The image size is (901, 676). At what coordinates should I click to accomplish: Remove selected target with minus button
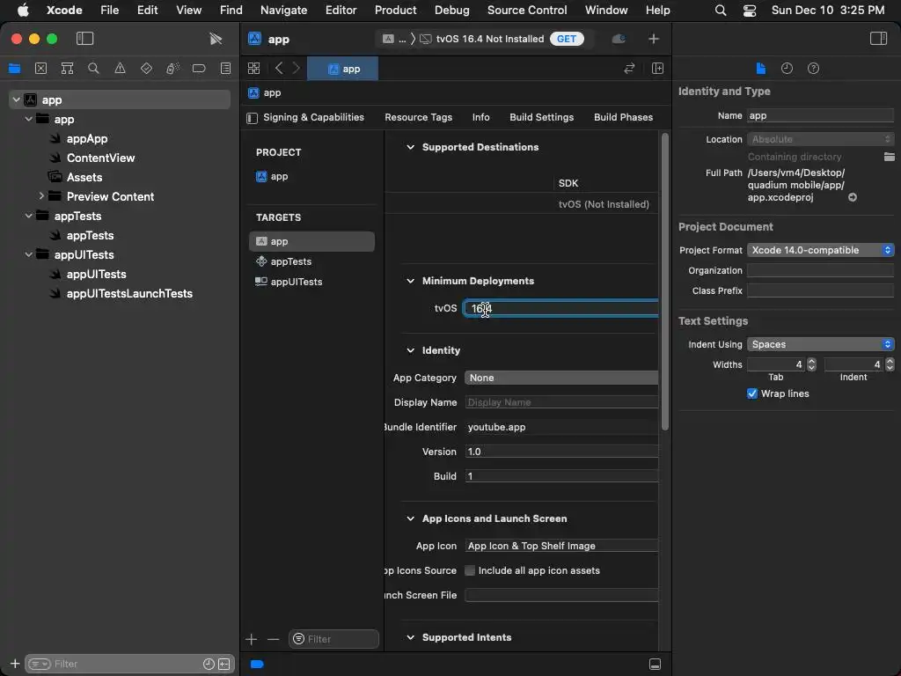[273, 639]
